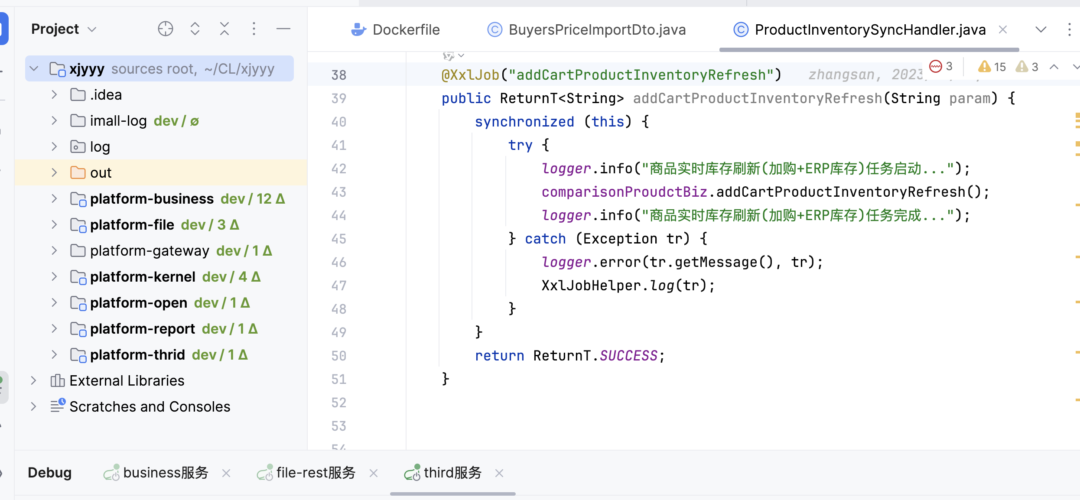Click the External Libraries icon
The width and height of the screenshot is (1080, 500).
(x=58, y=380)
